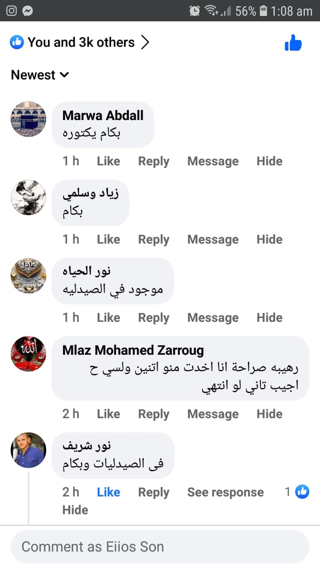Open the Newest sort dropdown
320x569 pixels.
click(40, 75)
